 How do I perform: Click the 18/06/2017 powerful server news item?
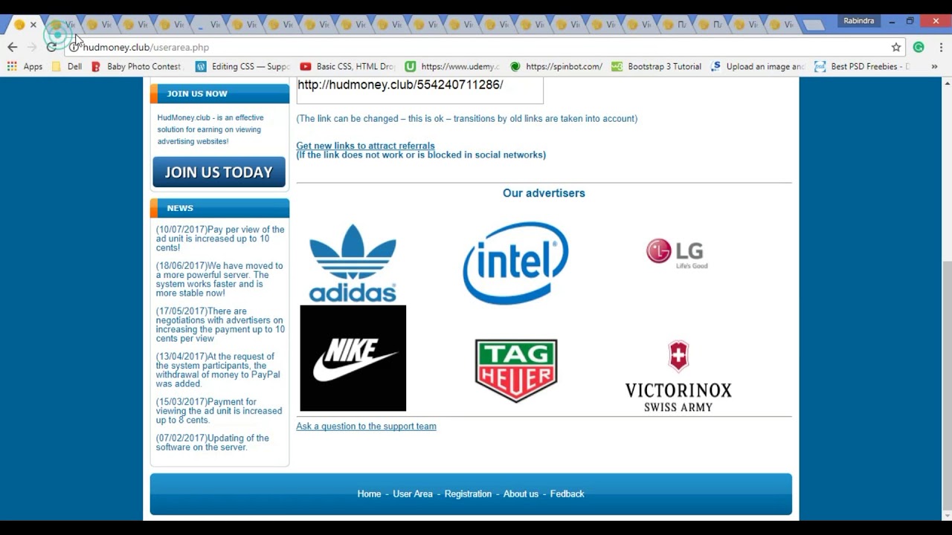(219, 279)
